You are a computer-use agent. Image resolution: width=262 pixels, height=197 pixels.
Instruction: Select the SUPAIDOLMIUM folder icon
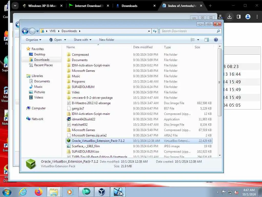(69, 87)
